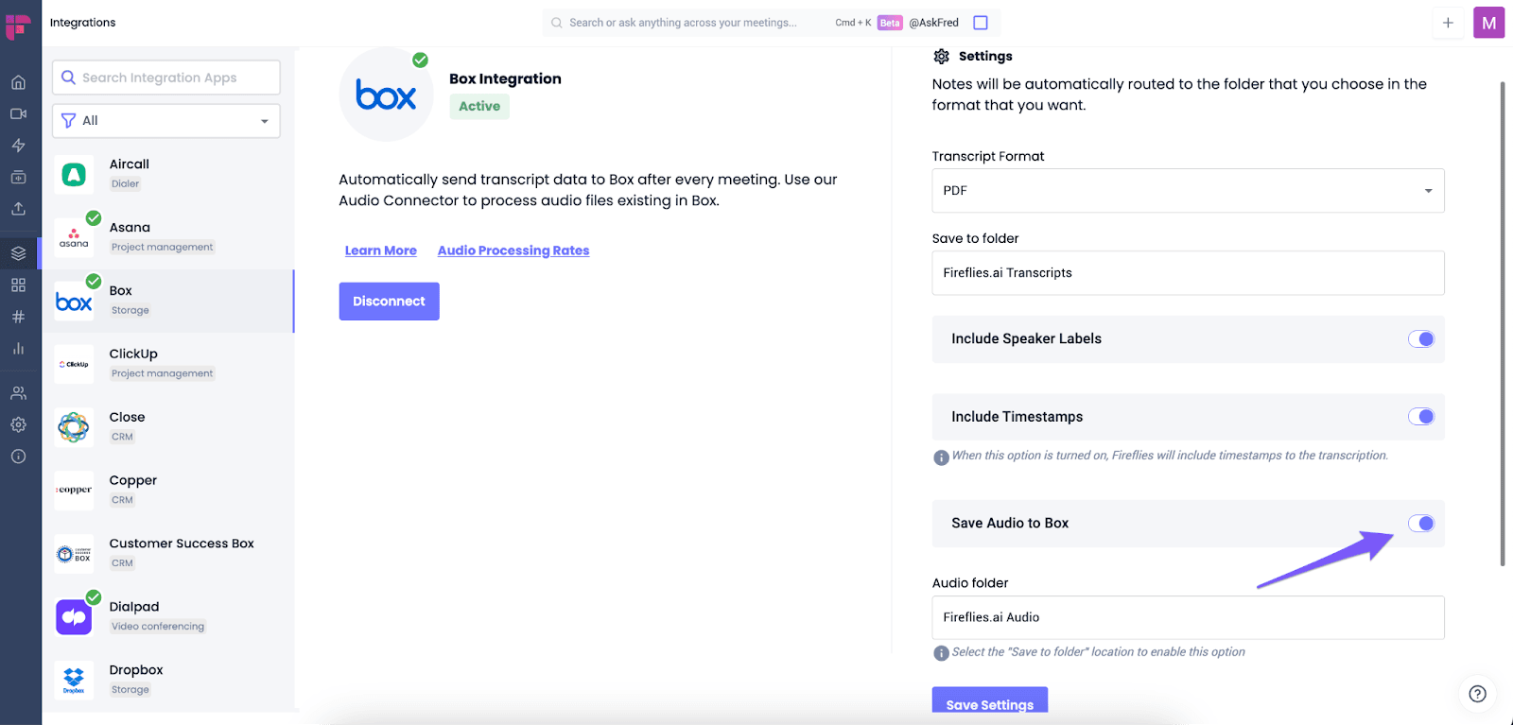Screen dimensions: 1513x725
Task: Select Dialpad Video conferencing entry
Action: [x=168, y=617]
